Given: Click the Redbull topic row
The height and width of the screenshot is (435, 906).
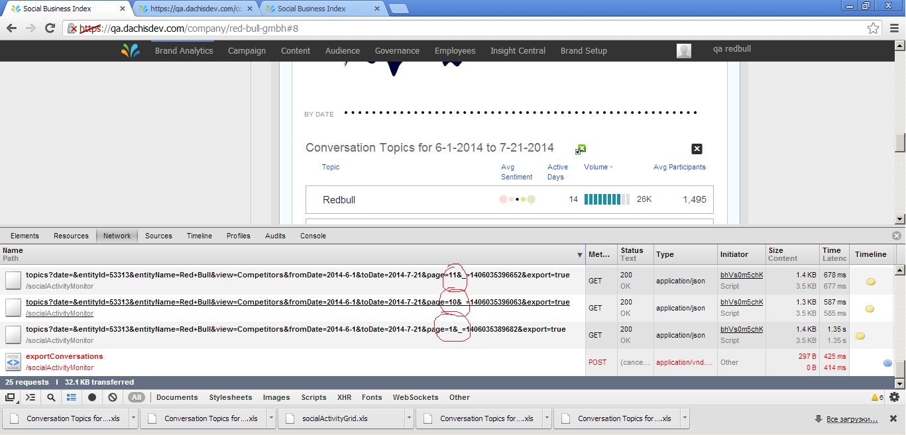Looking at the screenshot, I should click(510, 199).
